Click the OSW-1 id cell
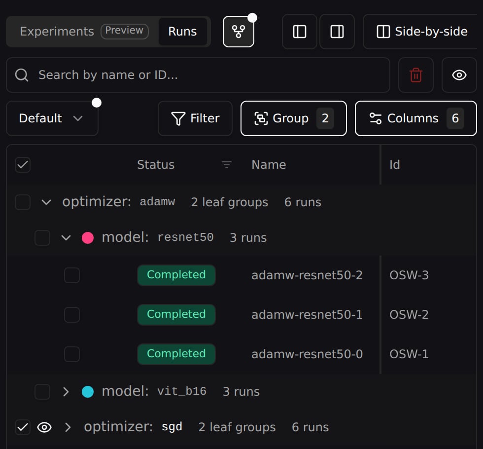The image size is (483, 449). pyautogui.click(x=409, y=354)
